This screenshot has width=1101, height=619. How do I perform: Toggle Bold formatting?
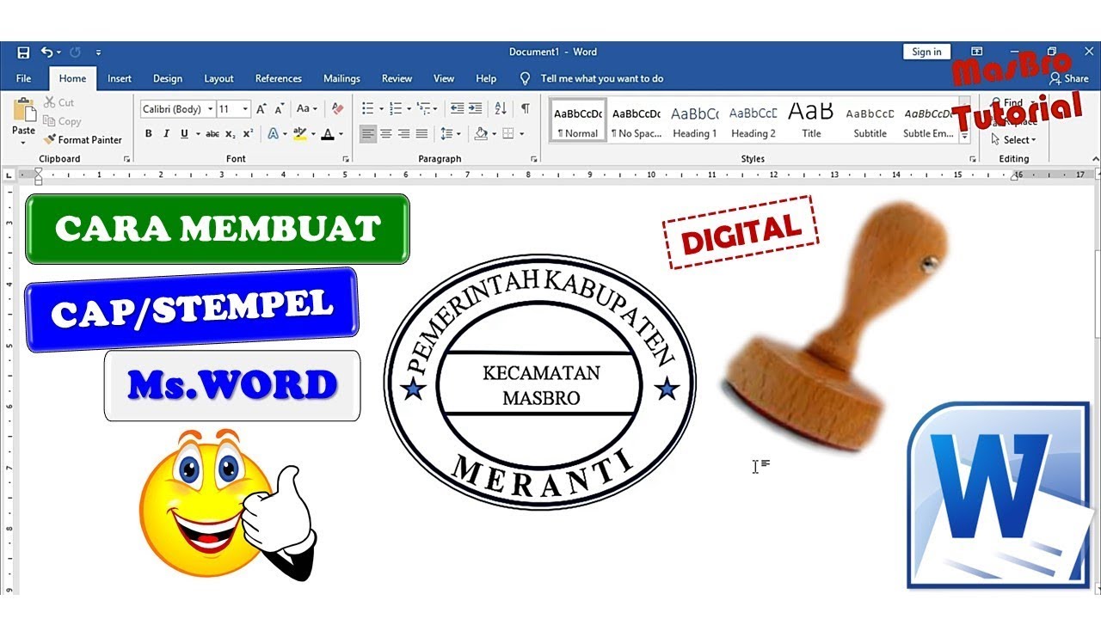[x=148, y=134]
